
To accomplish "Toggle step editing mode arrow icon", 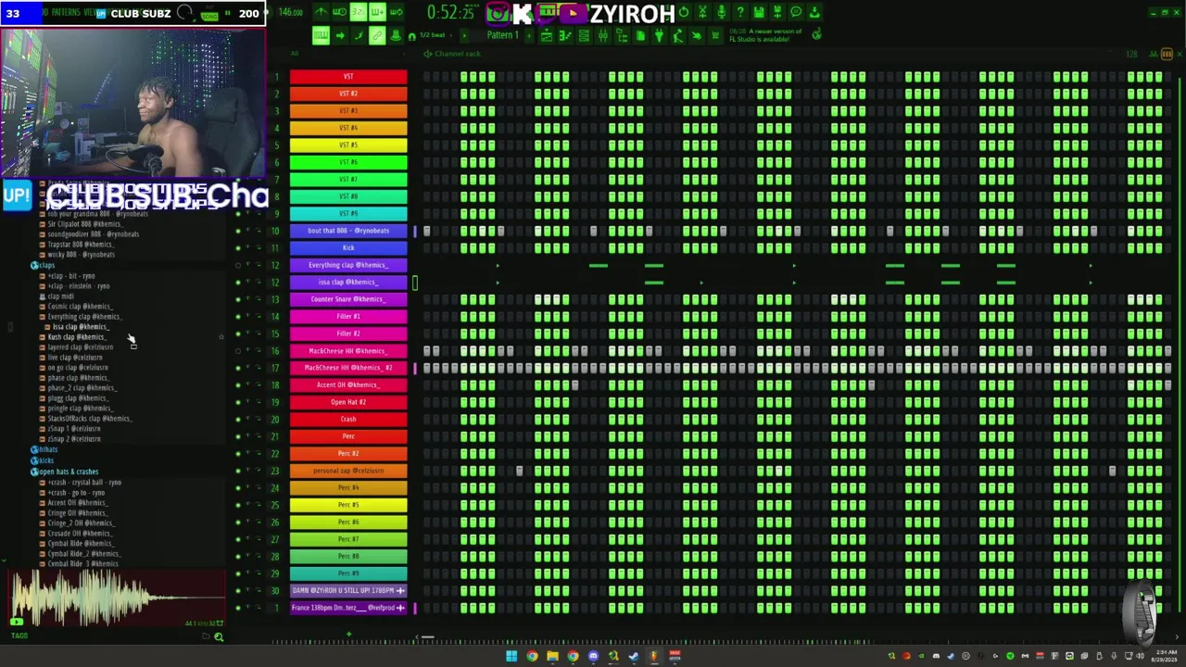I will (x=339, y=35).
